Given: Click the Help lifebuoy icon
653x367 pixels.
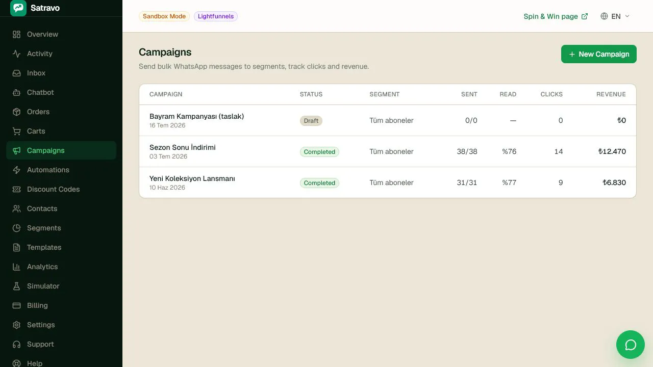Looking at the screenshot, I should 17,363.
